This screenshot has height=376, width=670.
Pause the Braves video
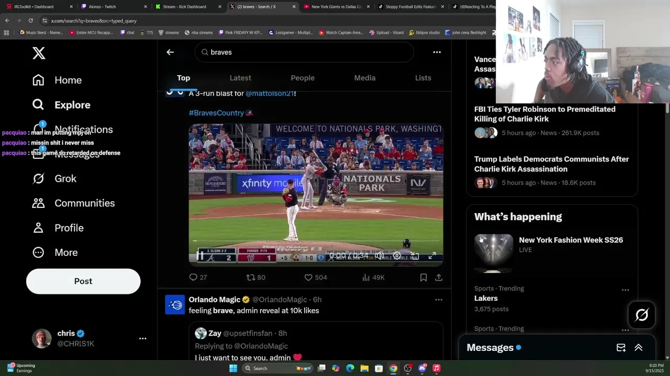(x=199, y=255)
